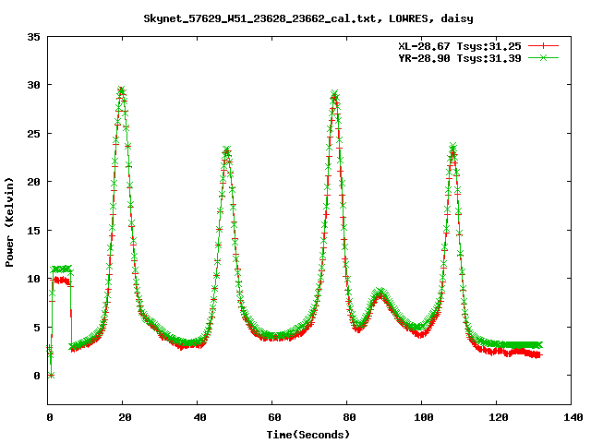Click y-axis tick label 25
591x443 pixels.
pos(33,134)
